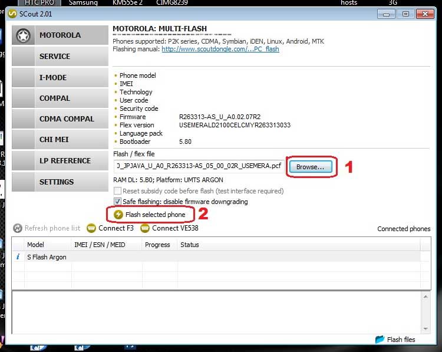Click the Connect VE538 yellow icon
The image size is (442, 352).
click(x=144, y=228)
